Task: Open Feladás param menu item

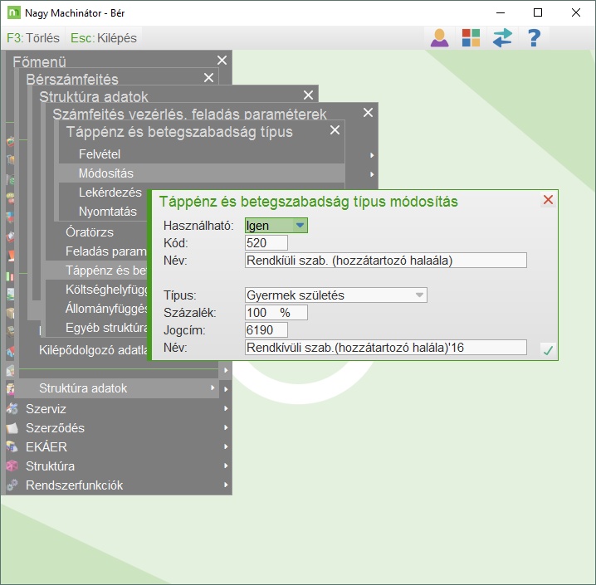Action: point(105,251)
